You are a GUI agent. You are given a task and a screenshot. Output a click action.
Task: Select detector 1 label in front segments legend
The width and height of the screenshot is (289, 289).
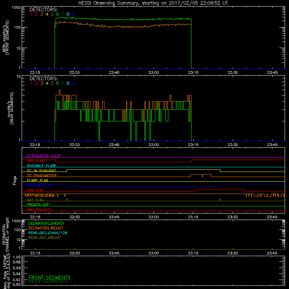31,14
